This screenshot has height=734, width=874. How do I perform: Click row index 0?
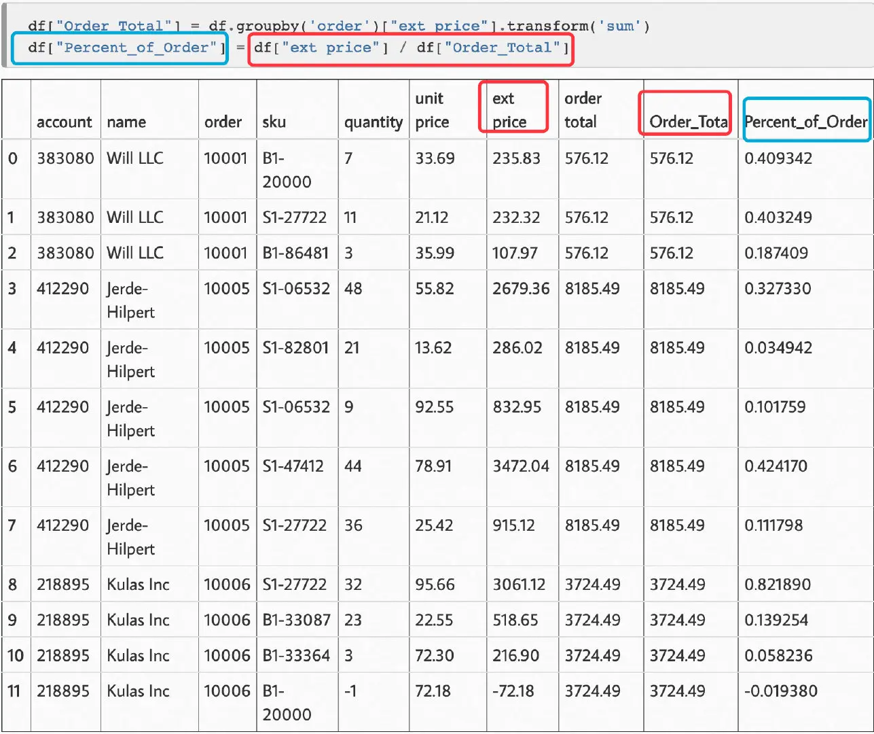(x=13, y=158)
